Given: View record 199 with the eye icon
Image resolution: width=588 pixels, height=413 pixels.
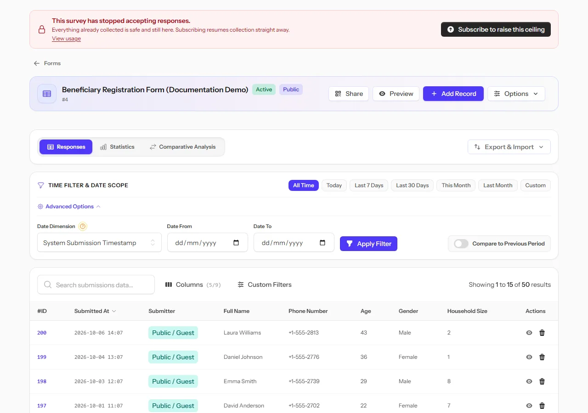Looking at the screenshot, I should [x=529, y=357].
